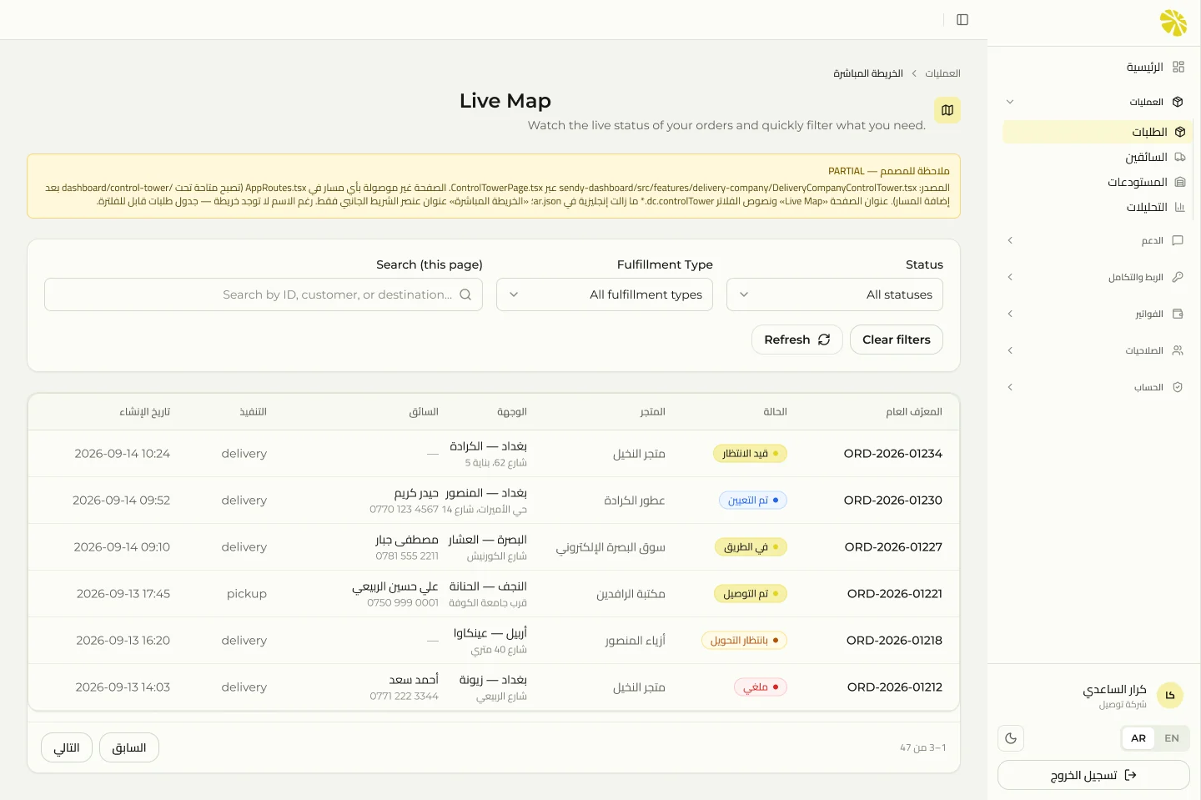Switch language to EN
Viewport: 1201px width, 800px height.
1172,738
